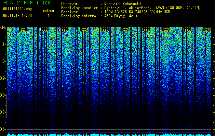This screenshot has height=136, width=215.
Task: Click the 0.8 frequency axis label
Action: coord(3,95)
